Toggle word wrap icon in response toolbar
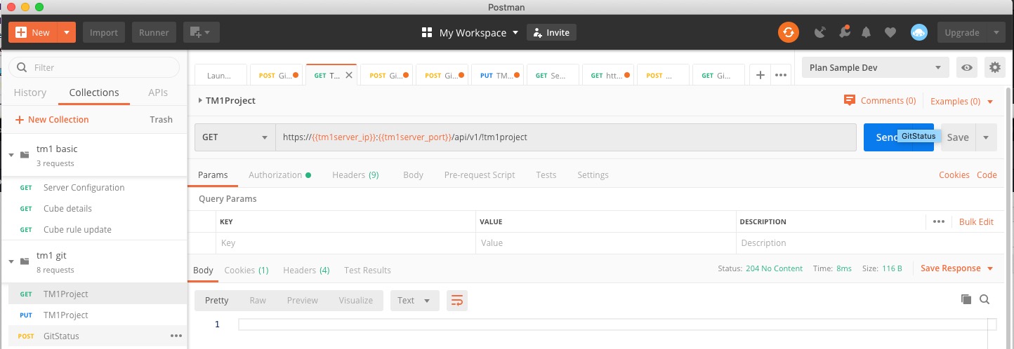Image resolution: width=1014 pixels, height=349 pixels. (x=457, y=301)
